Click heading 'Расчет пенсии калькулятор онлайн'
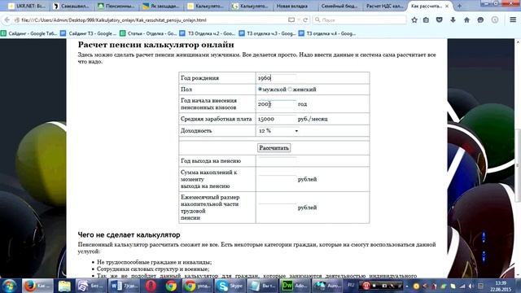The image size is (521, 293). [155, 45]
